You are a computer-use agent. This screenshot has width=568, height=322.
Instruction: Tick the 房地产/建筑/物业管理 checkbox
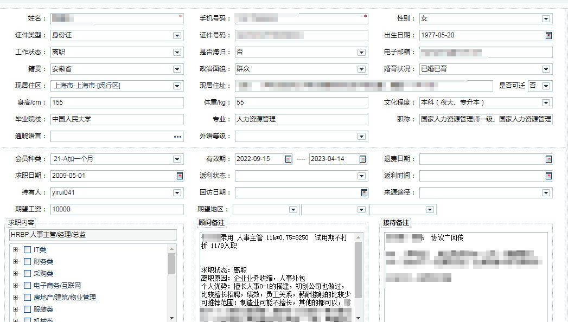[27, 298]
